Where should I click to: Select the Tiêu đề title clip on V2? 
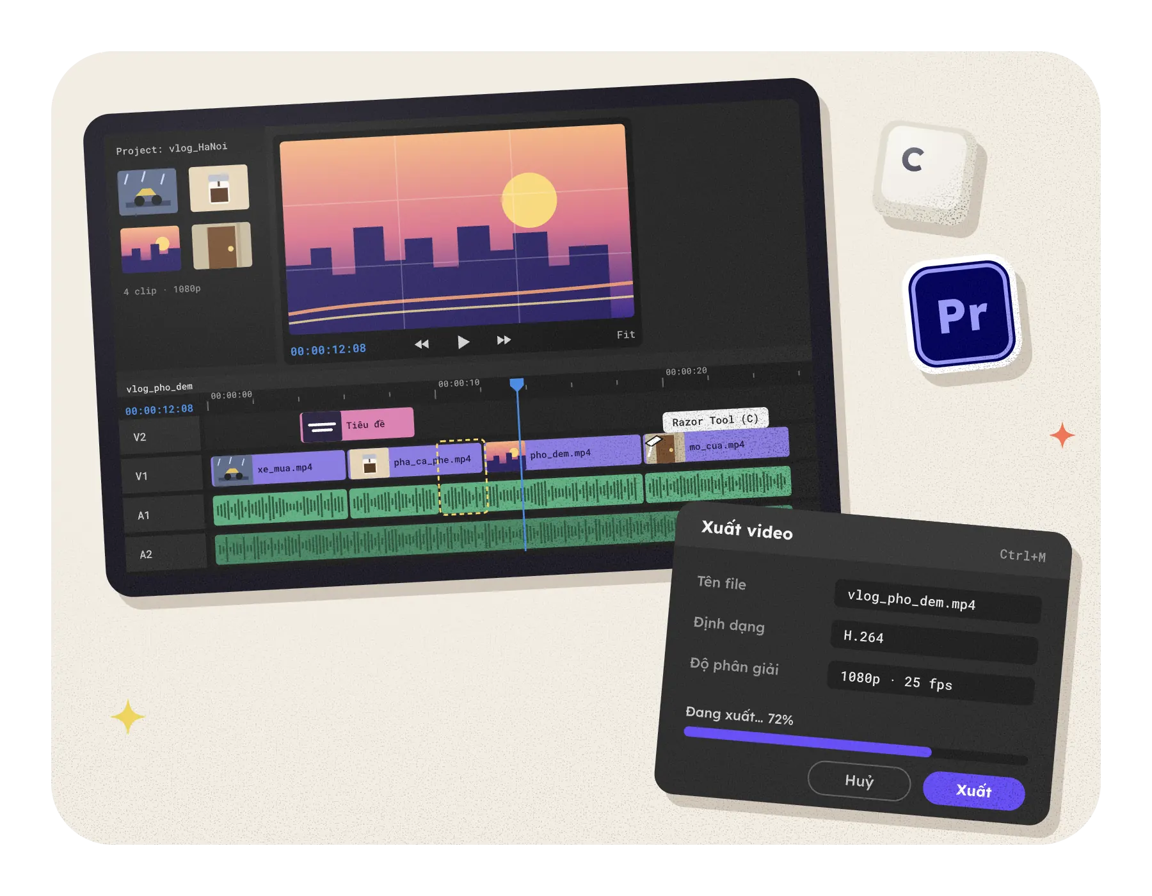(x=357, y=425)
